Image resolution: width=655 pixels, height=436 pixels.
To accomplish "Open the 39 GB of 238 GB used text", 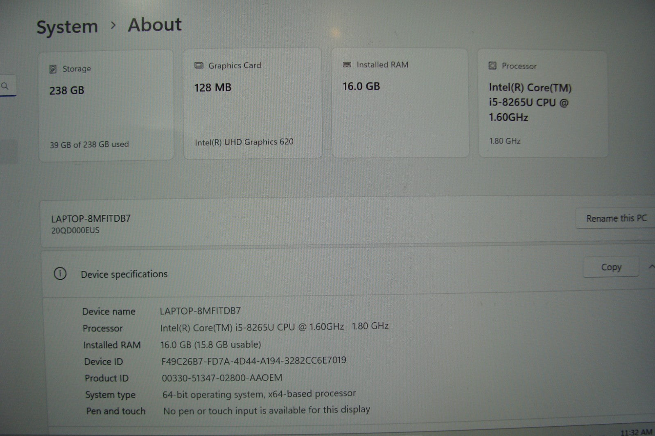I will [x=89, y=144].
